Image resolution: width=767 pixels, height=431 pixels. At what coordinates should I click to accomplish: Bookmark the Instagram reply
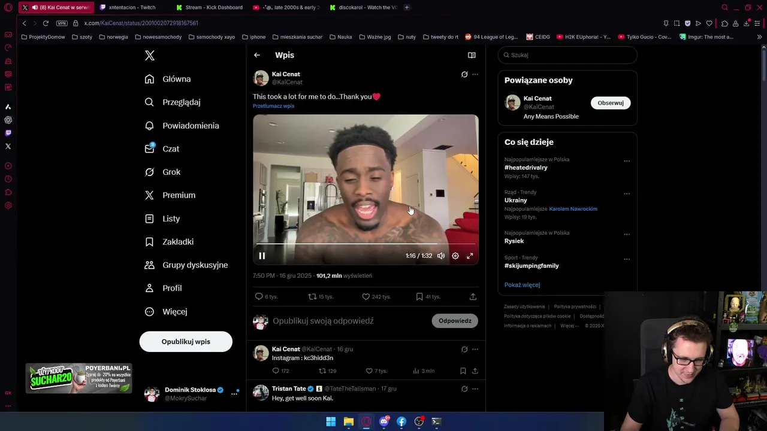[463, 371]
